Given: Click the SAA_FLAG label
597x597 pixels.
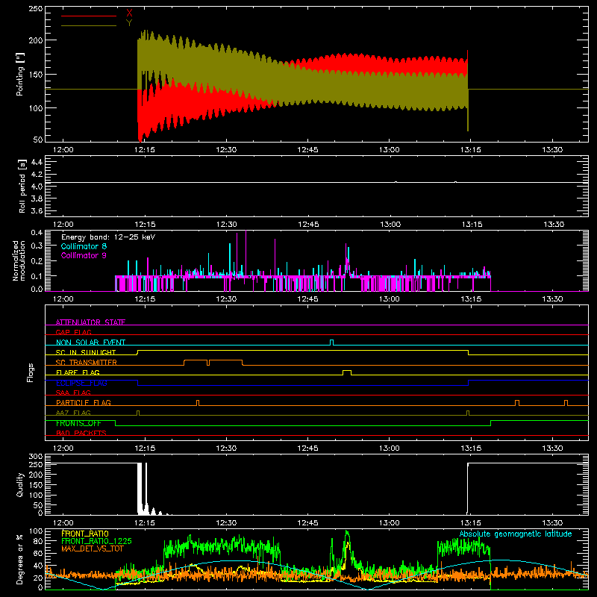Looking at the screenshot, I should pos(73,393).
